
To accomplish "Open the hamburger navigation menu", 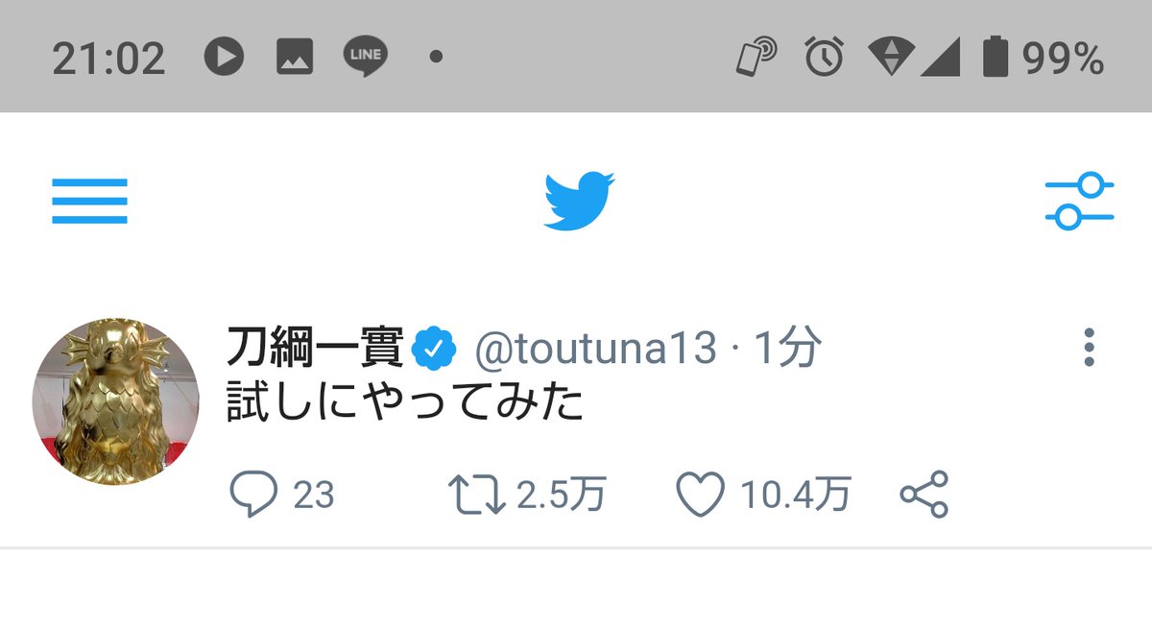I will [x=89, y=201].
